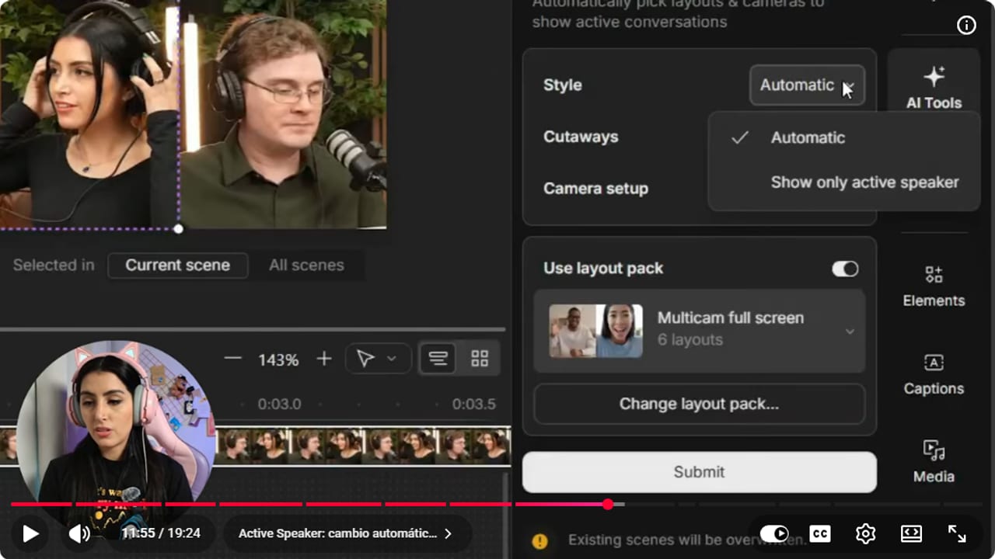Image resolution: width=995 pixels, height=559 pixels.
Task: Open the Media panel
Action: pyautogui.click(x=934, y=461)
